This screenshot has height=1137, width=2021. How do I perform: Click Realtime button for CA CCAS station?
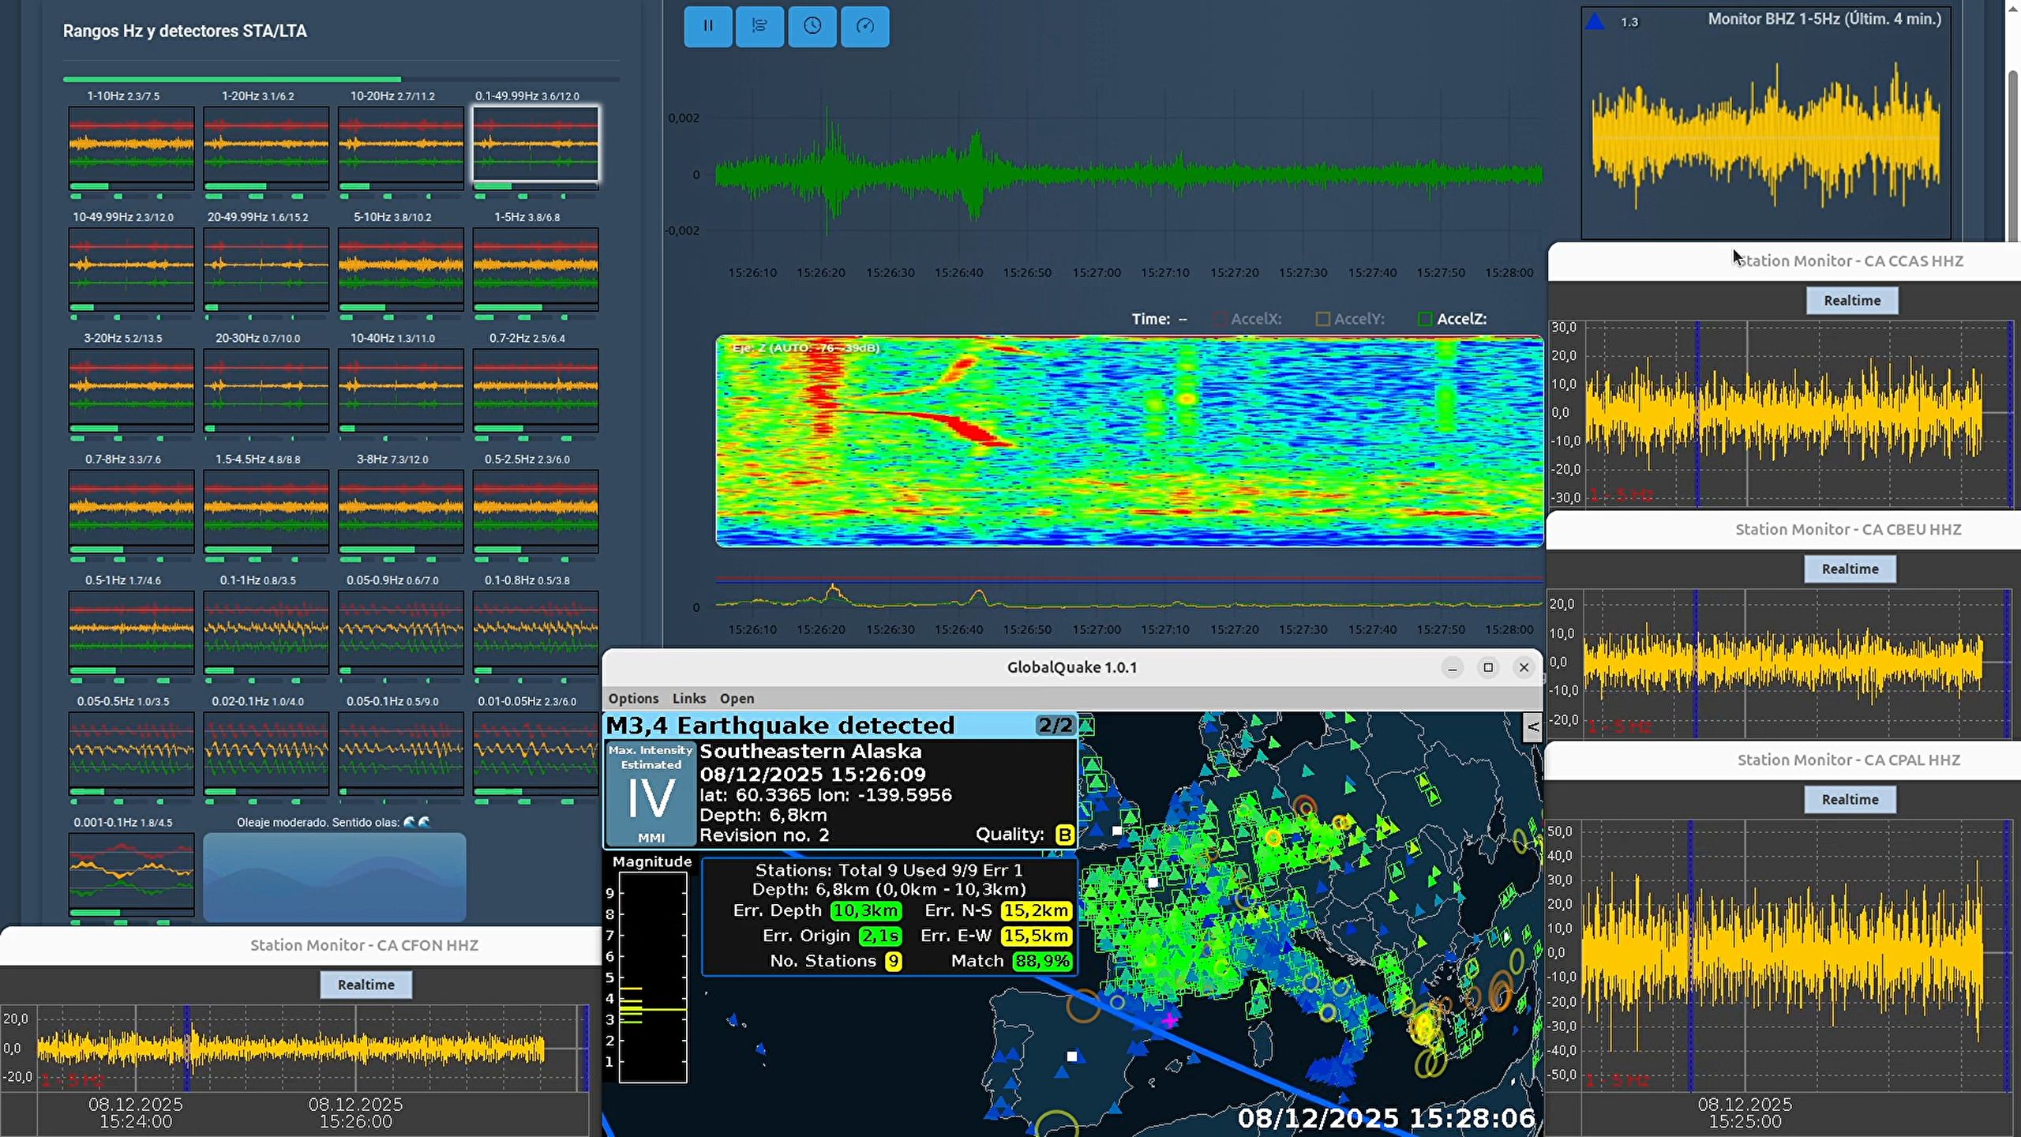tap(1852, 301)
